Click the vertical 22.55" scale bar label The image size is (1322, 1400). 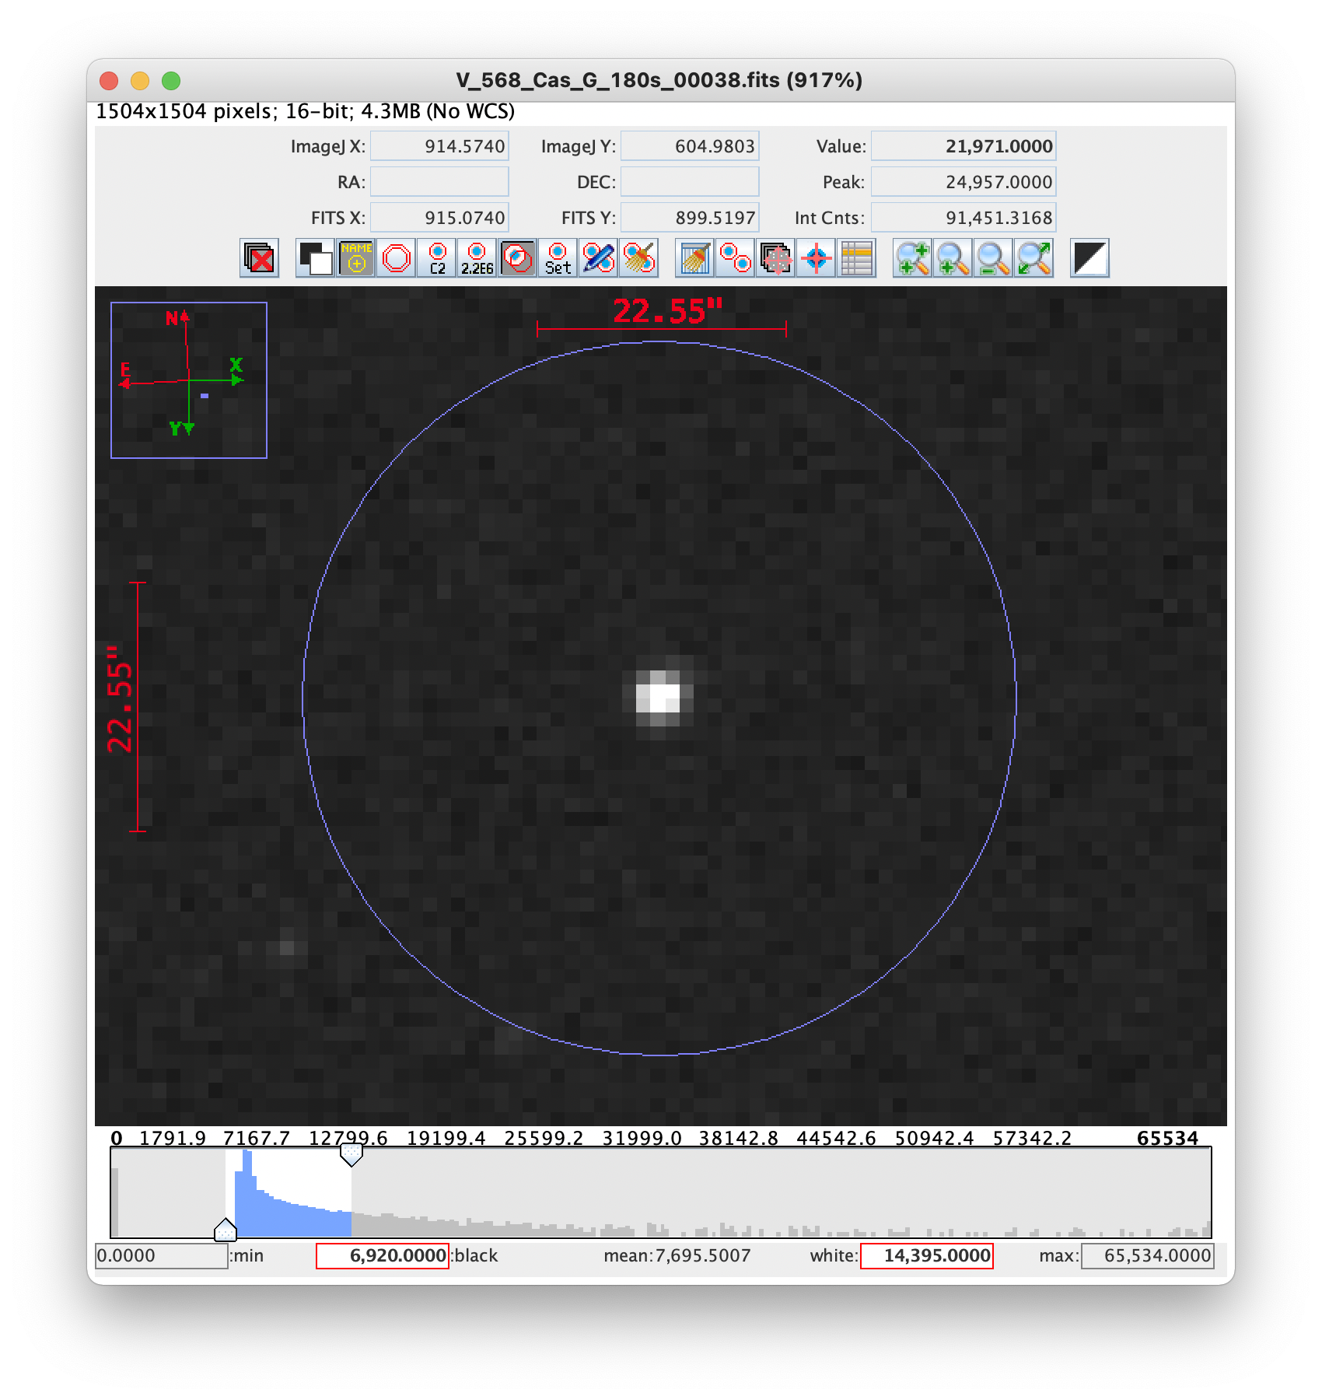[x=120, y=699]
